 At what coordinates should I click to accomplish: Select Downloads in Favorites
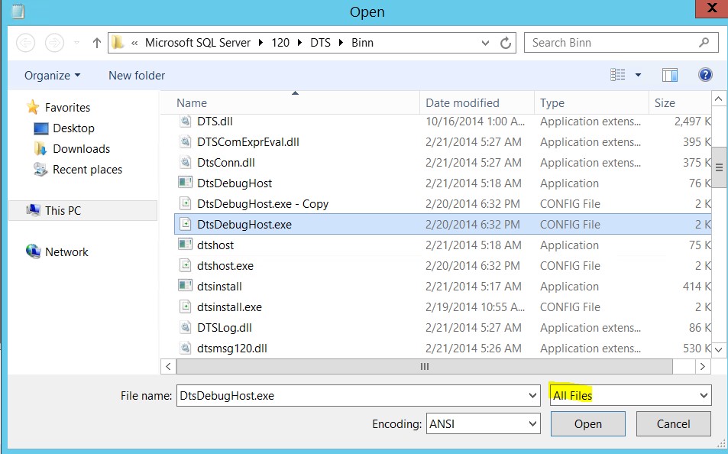[x=81, y=149]
